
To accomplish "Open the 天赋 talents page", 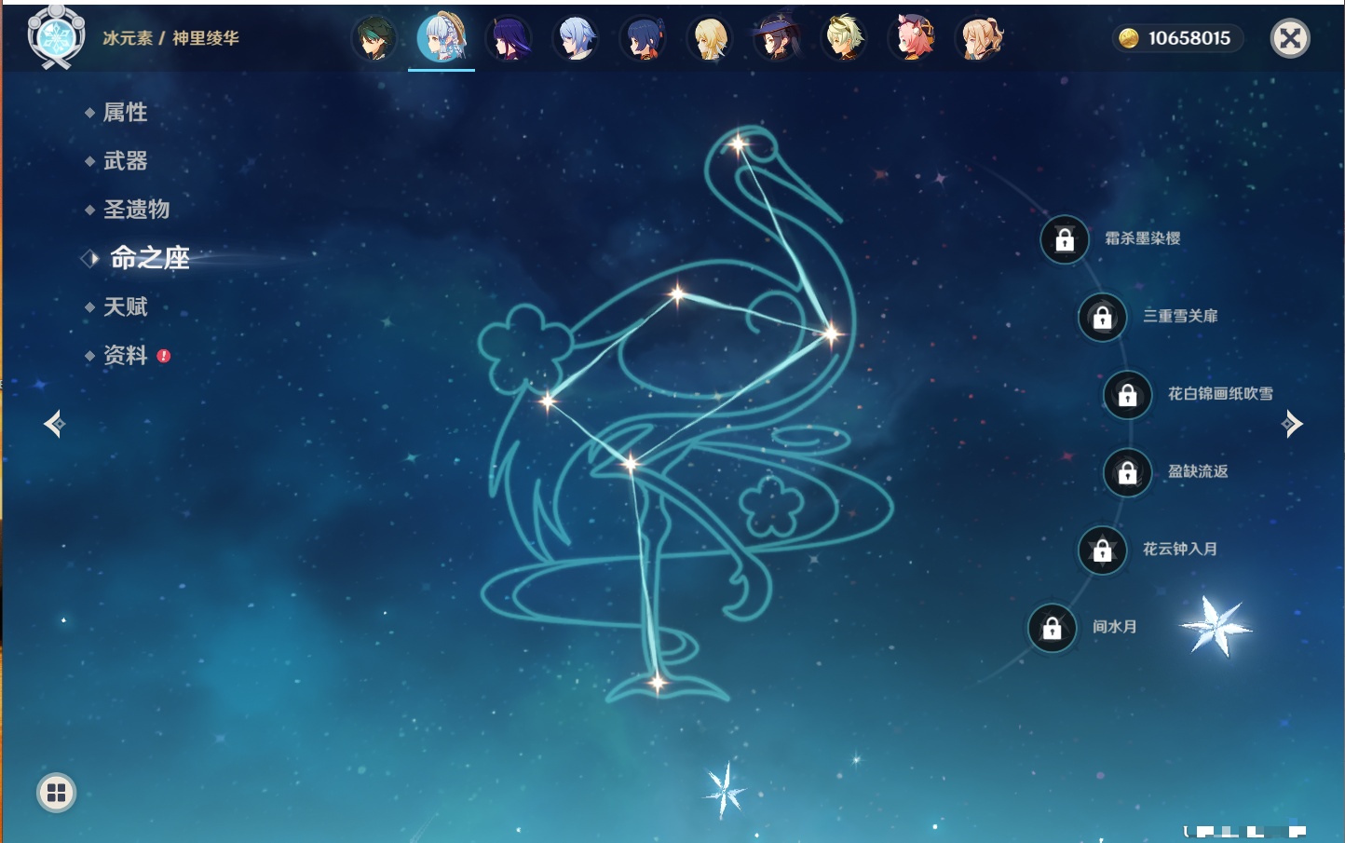I will [125, 307].
